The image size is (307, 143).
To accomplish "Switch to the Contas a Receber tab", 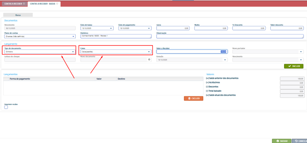I will [13, 4].
